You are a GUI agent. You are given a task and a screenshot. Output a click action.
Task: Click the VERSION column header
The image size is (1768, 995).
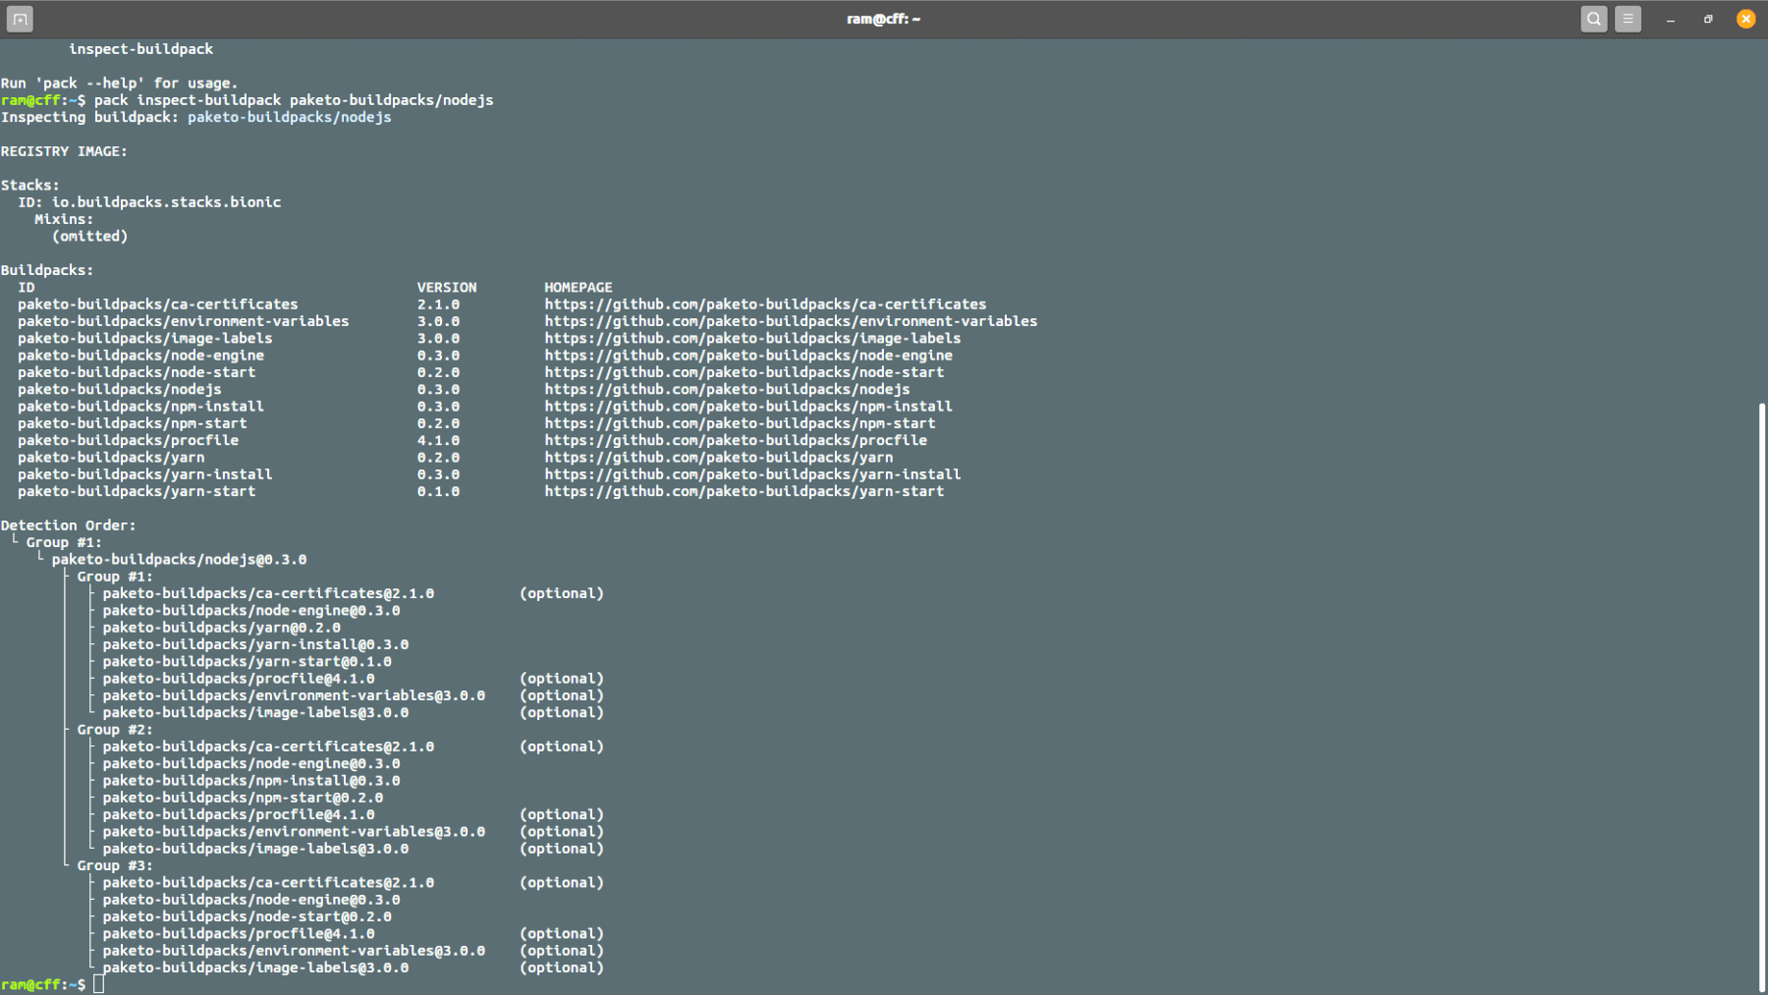447,288
